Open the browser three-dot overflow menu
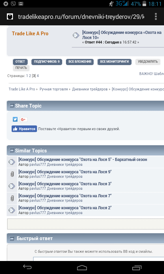The width and height of the screenshot is (164, 274). [156, 16]
